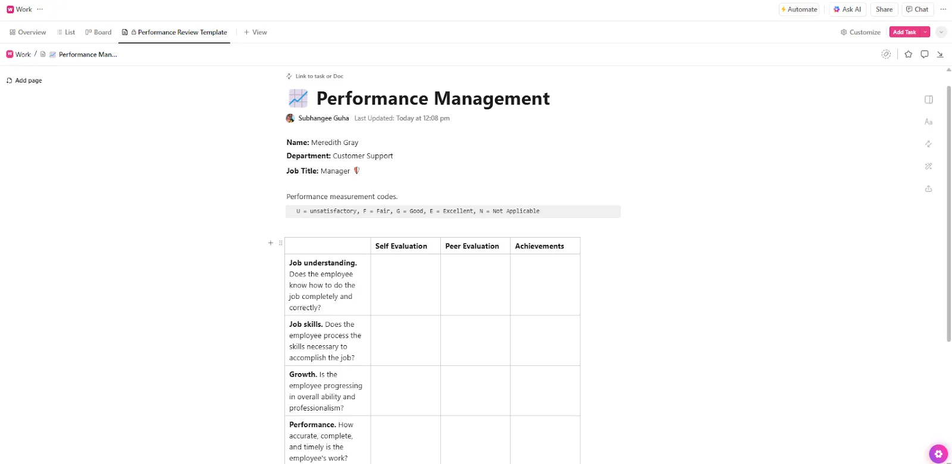Click the plus icon left of table
952x464 pixels.
coord(271,243)
